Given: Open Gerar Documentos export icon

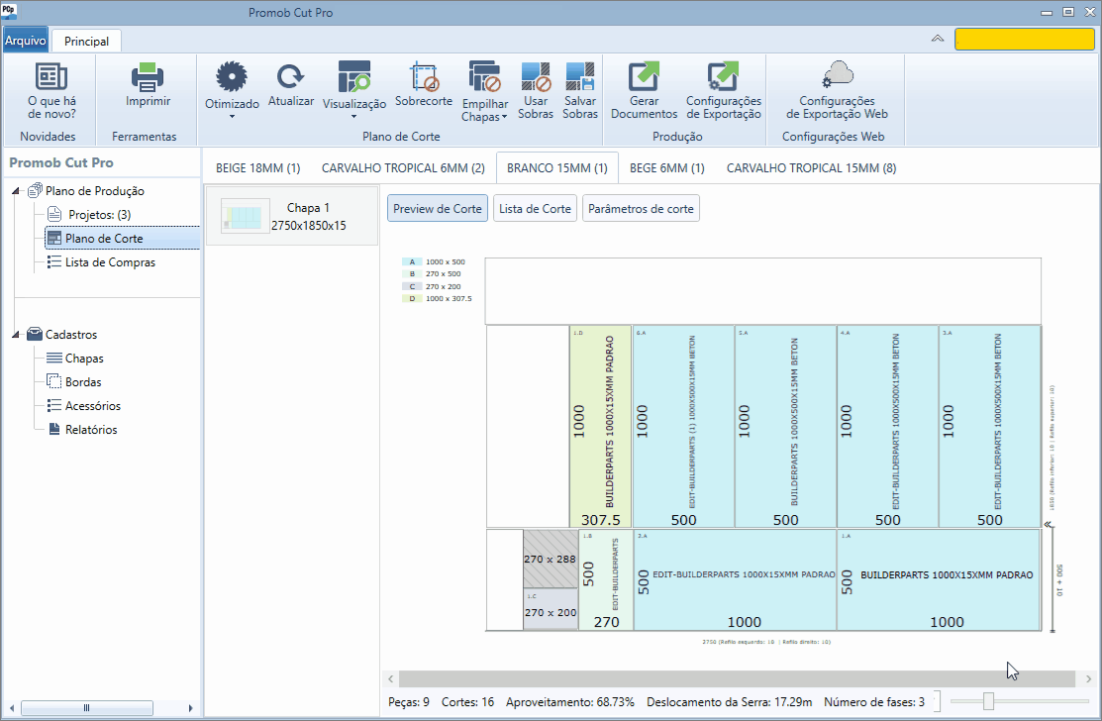Looking at the screenshot, I should [x=644, y=76].
